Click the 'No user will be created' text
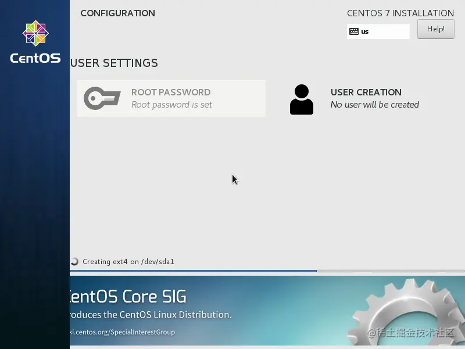Image resolution: width=465 pixels, height=349 pixels. coord(374,105)
